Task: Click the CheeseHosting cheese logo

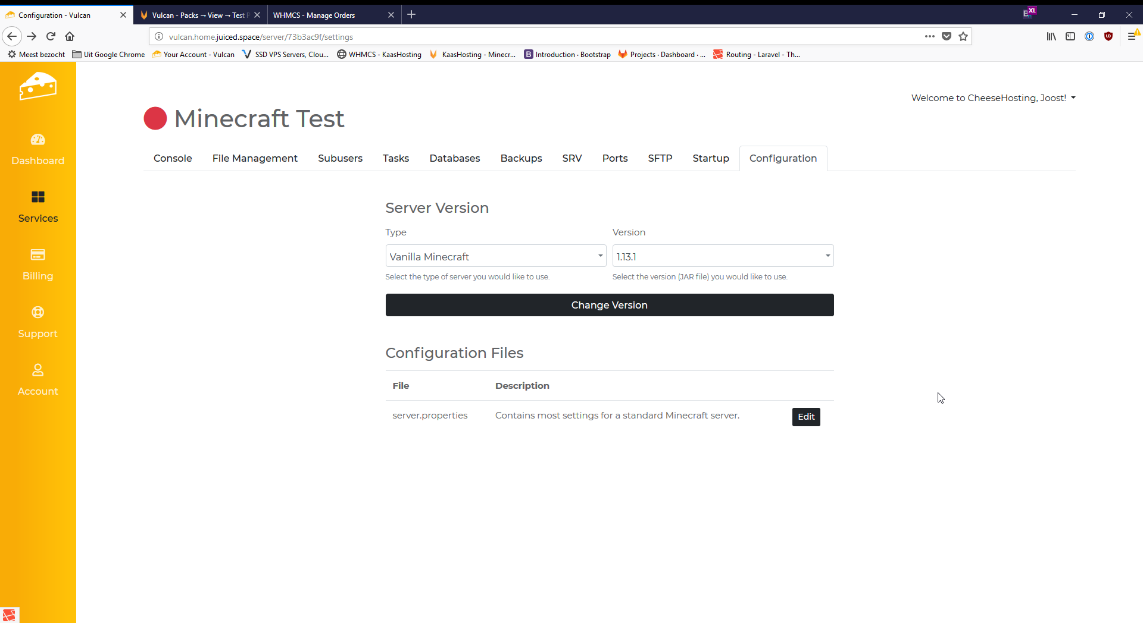Action: 38,87
